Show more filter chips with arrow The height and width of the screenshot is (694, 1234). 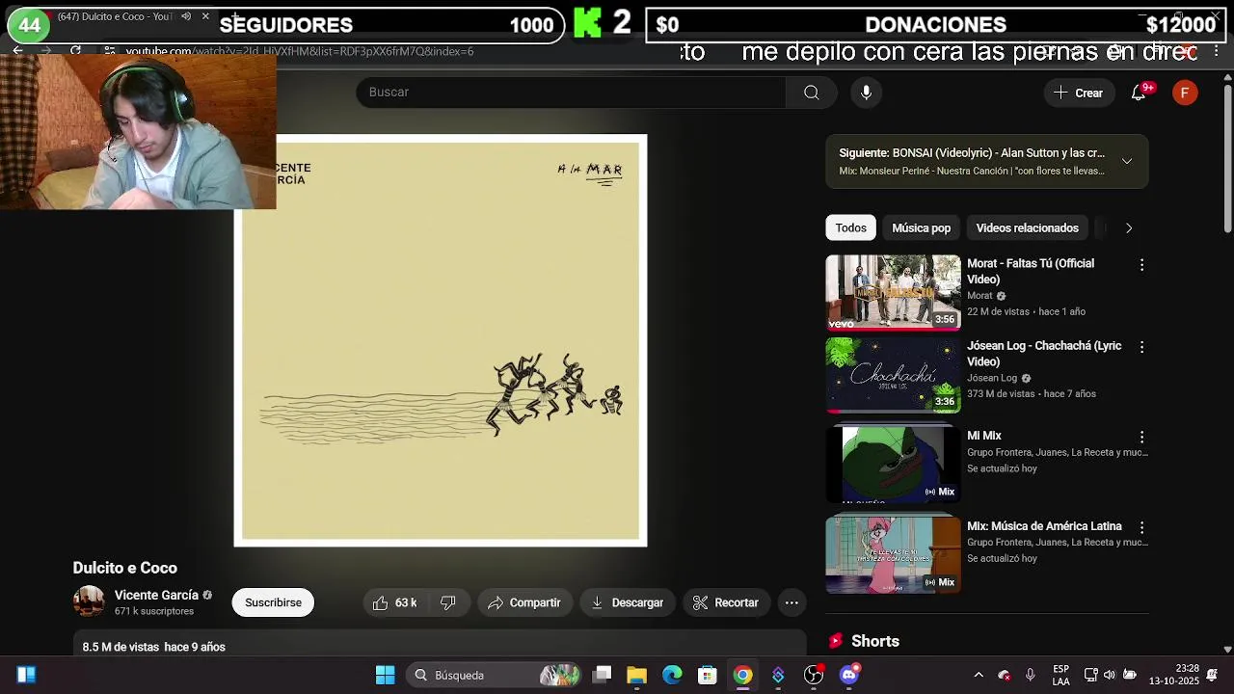(x=1129, y=228)
